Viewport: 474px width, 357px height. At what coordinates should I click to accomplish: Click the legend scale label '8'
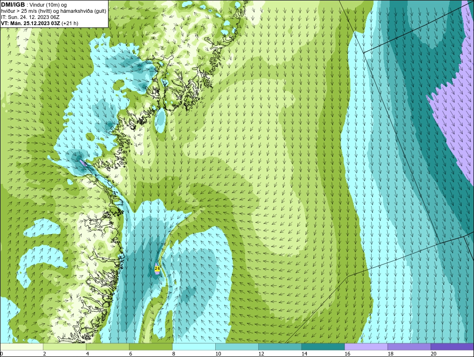click(173, 354)
